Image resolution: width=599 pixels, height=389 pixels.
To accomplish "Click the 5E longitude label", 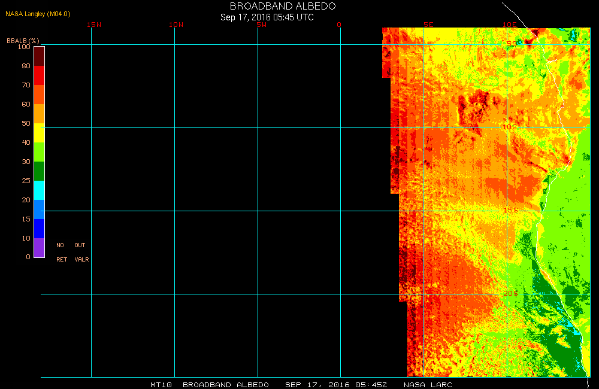I will (x=428, y=25).
